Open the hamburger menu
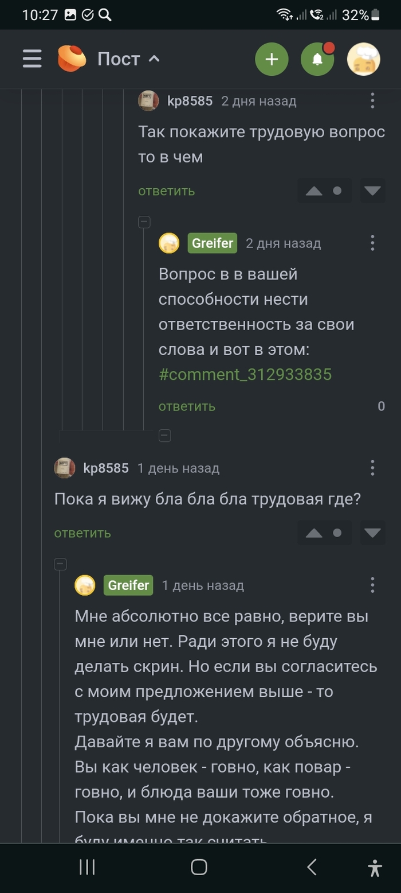Viewport: 401px width, 893px height. pos(32,59)
